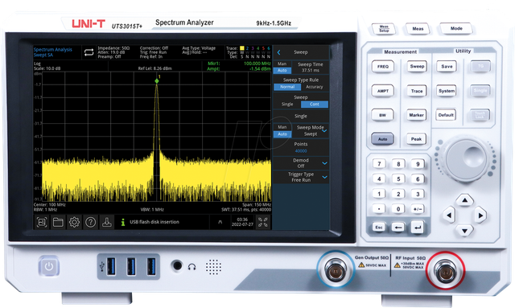The width and height of the screenshot is (515, 308).
Task: Select Accuracy sweep type rule
Action: coord(315,87)
